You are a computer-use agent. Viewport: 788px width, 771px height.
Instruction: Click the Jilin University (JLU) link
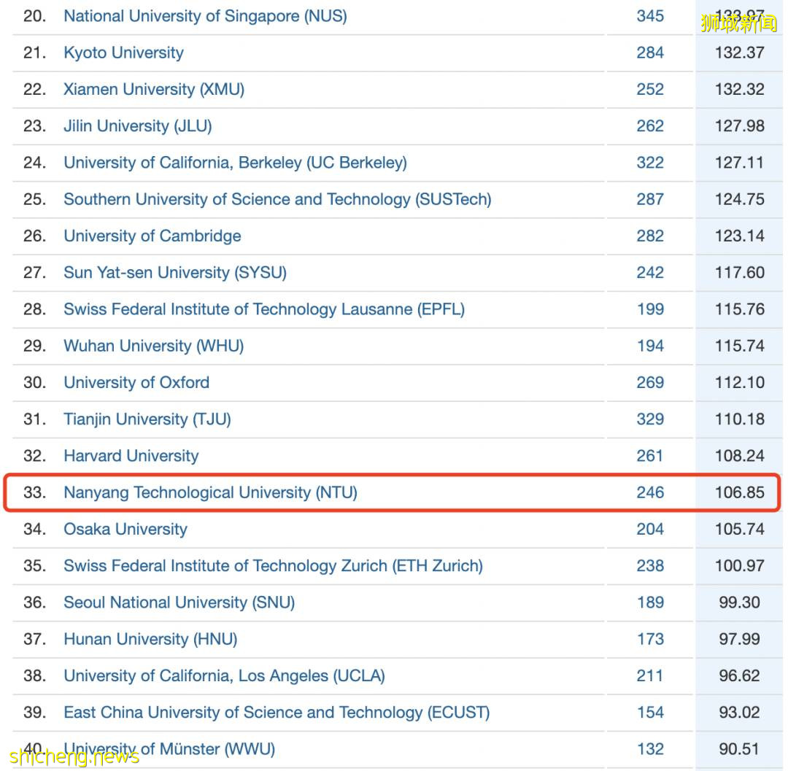coord(137,125)
